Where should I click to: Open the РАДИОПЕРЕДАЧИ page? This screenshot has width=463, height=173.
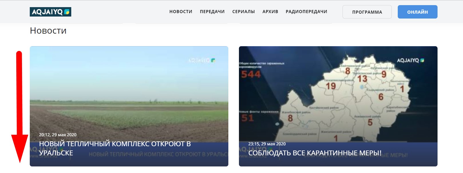pos(306,12)
